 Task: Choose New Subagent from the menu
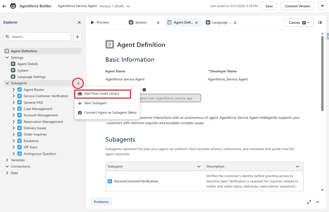tap(95, 103)
